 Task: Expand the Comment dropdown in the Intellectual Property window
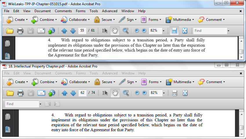[x=224, y=82]
